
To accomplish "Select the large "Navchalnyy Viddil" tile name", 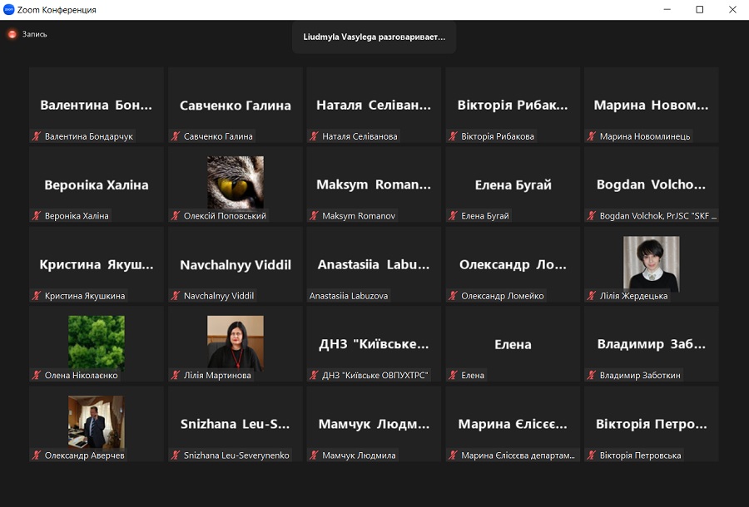I will point(236,264).
